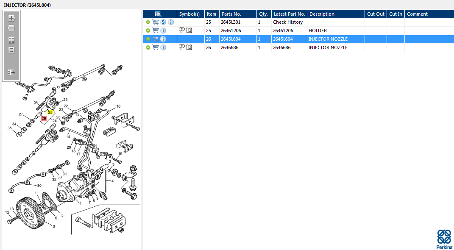Click callout number 14 on the diagram
The height and width of the screenshot is (250, 454).
point(68,136)
